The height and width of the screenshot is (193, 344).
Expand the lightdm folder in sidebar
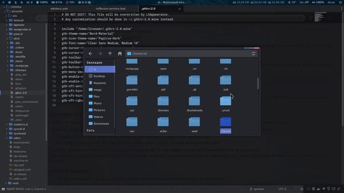tap(7, 25)
